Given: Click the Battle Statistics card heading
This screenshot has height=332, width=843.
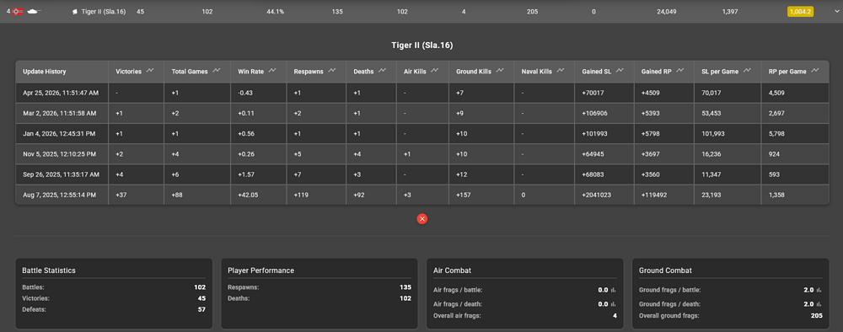Looking at the screenshot, I should coord(49,270).
